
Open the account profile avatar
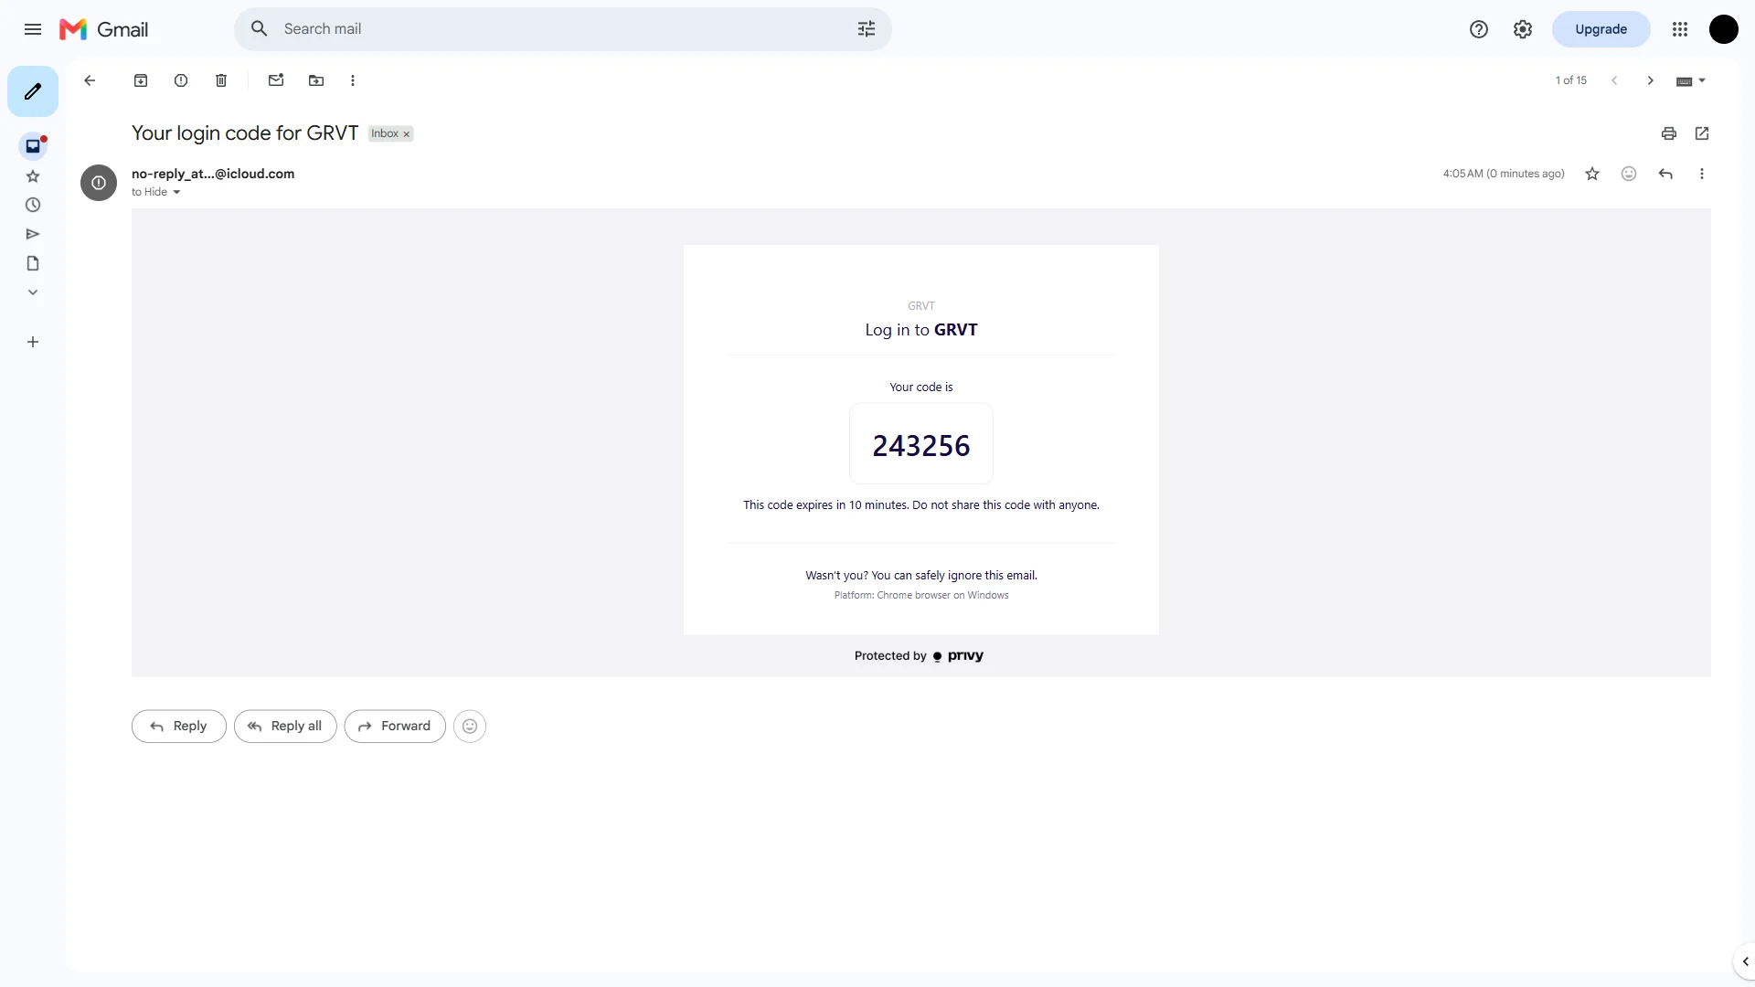[x=1723, y=29]
